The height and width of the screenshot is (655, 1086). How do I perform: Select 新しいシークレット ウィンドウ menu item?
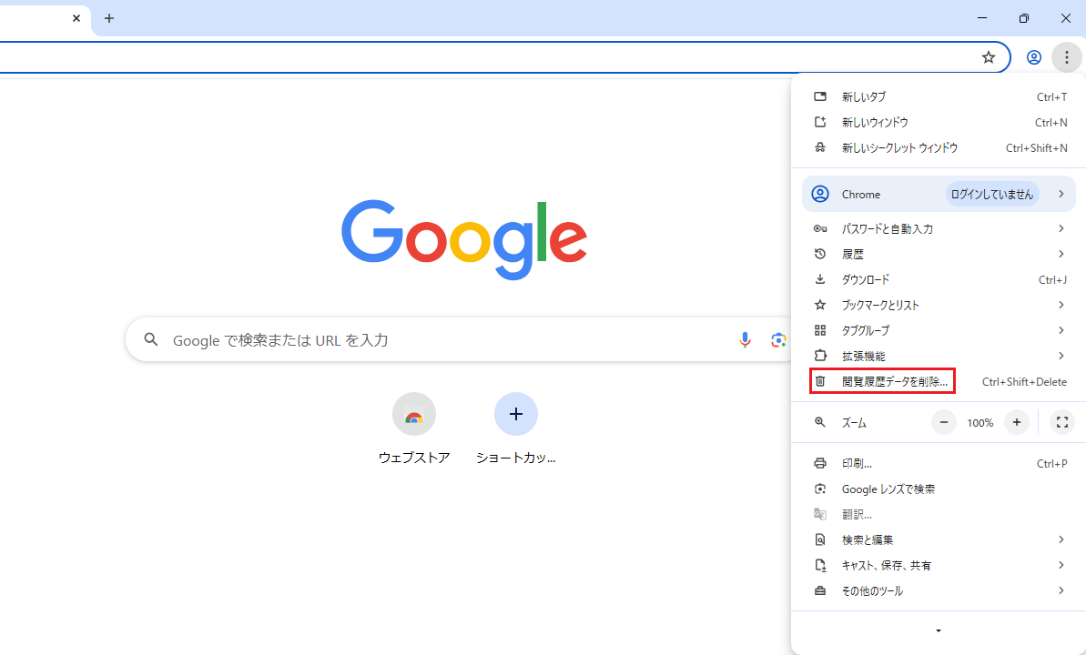tap(899, 147)
